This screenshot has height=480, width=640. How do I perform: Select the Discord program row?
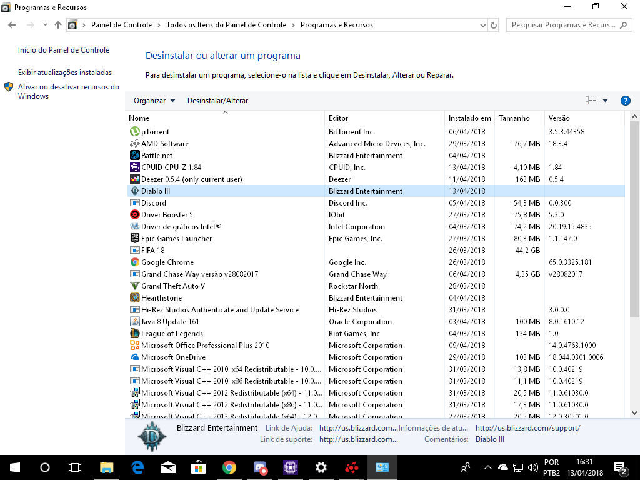[376, 203]
